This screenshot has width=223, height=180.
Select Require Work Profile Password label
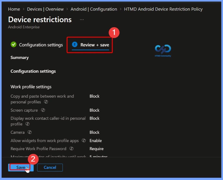[38, 149]
